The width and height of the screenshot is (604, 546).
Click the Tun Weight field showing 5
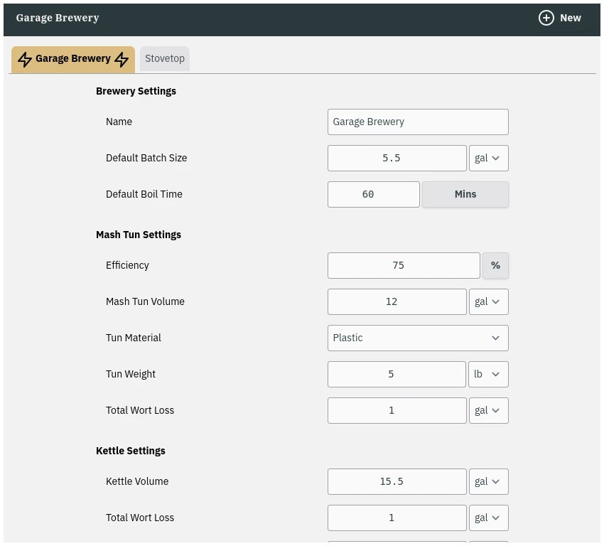tap(397, 374)
